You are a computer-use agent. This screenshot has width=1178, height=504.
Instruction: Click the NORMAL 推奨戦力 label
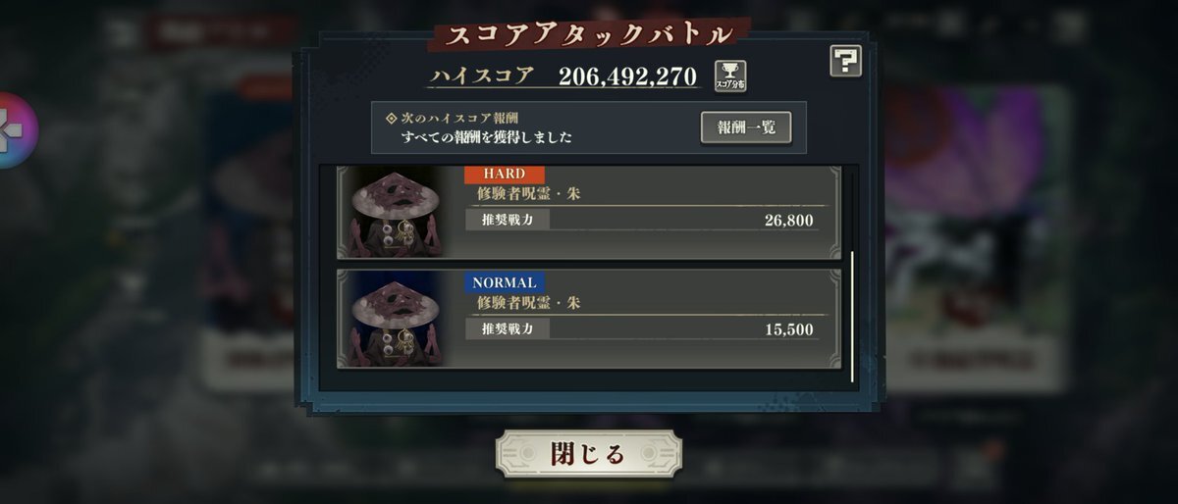point(508,328)
